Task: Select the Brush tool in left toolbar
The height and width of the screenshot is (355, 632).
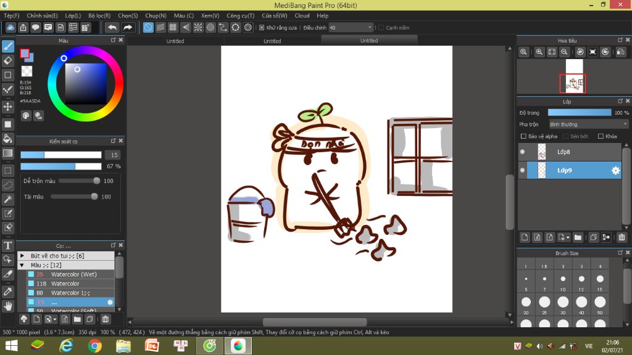Action: tap(8, 47)
